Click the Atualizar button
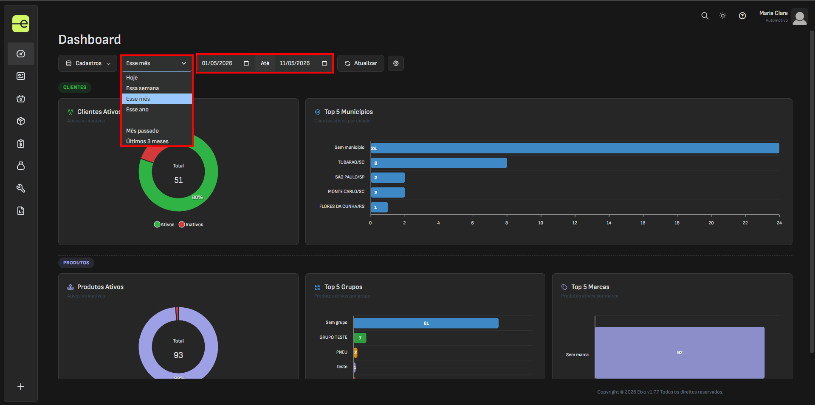This screenshot has width=815, height=405. (361, 63)
